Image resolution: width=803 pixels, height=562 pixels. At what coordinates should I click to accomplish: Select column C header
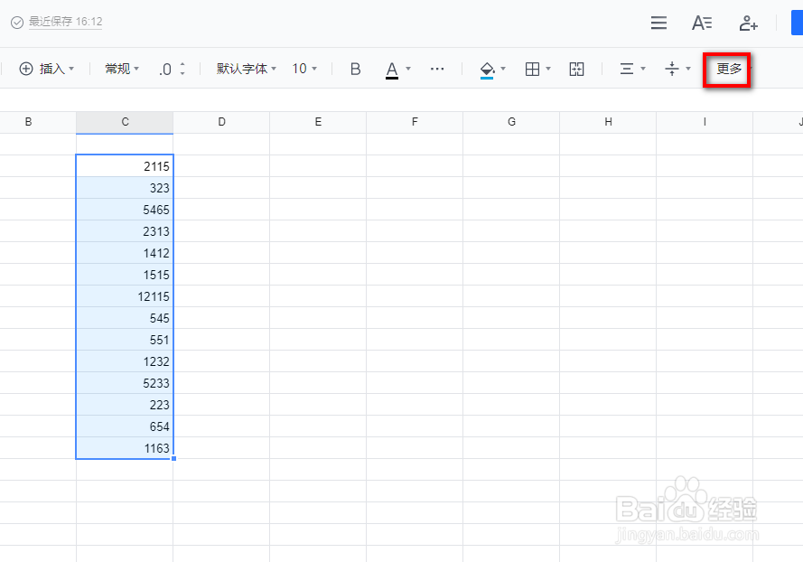point(125,122)
